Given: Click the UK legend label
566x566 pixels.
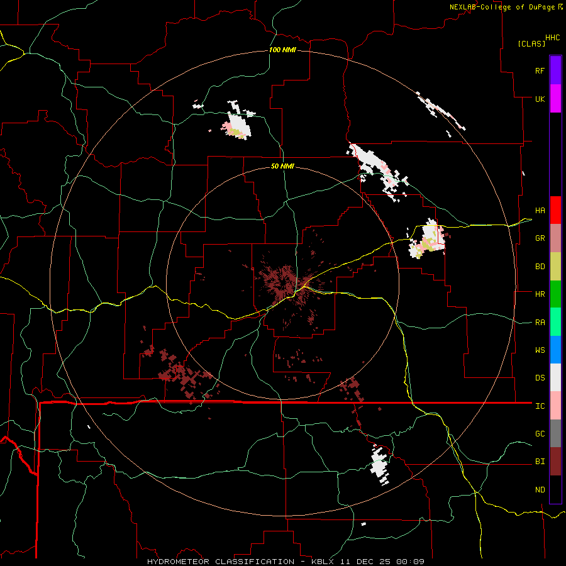Looking at the screenshot, I should coord(540,99).
